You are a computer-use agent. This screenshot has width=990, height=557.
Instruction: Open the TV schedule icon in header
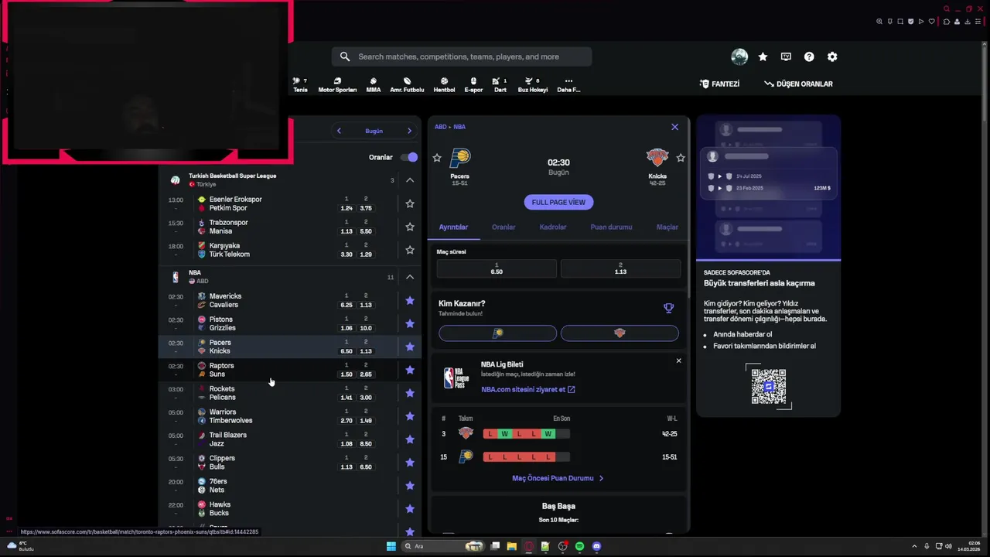(786, 56)
